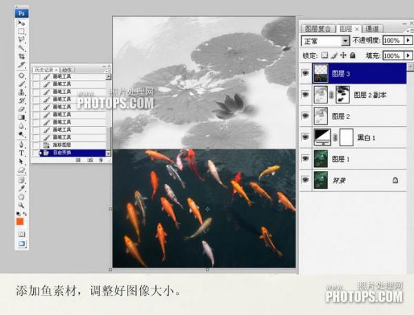The height and width of the screenshot is (315, 414).
Task: Select the Shape tool
Action: tap(21, 170)
